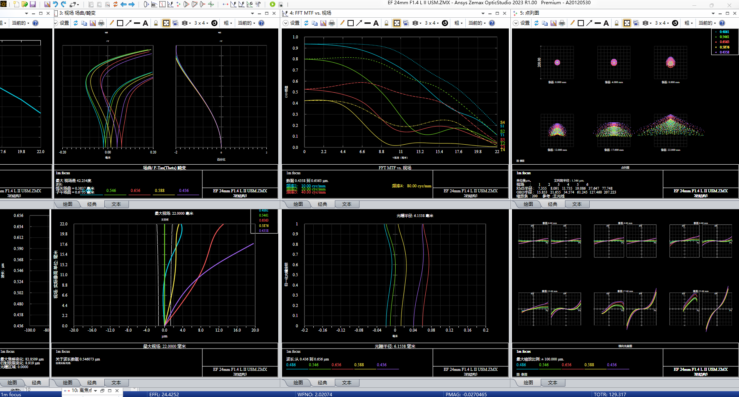Undo the last change

(x=55, y=4)
